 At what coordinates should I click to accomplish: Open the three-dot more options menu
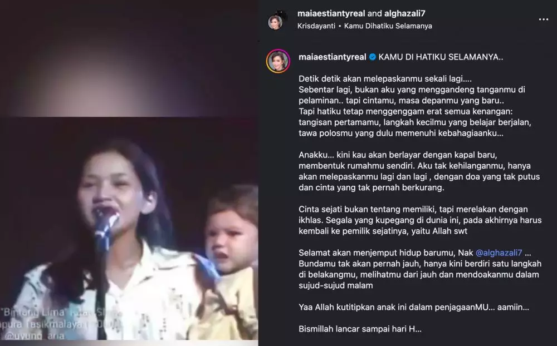point(544,19)
